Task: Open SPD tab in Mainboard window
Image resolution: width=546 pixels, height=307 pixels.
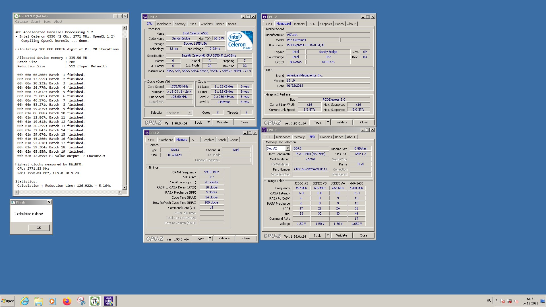Action: click(x=312, y=24)
